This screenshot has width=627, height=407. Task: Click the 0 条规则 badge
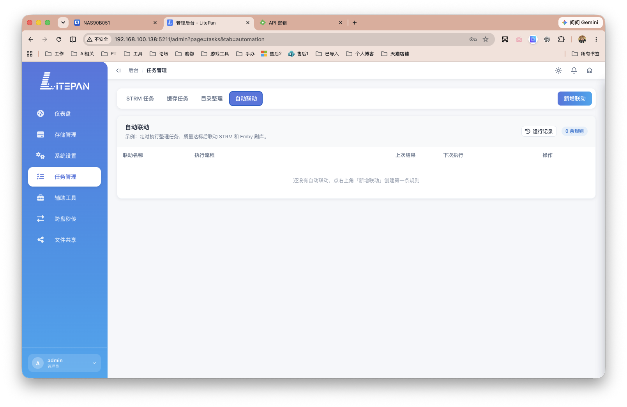pos(574,131)
